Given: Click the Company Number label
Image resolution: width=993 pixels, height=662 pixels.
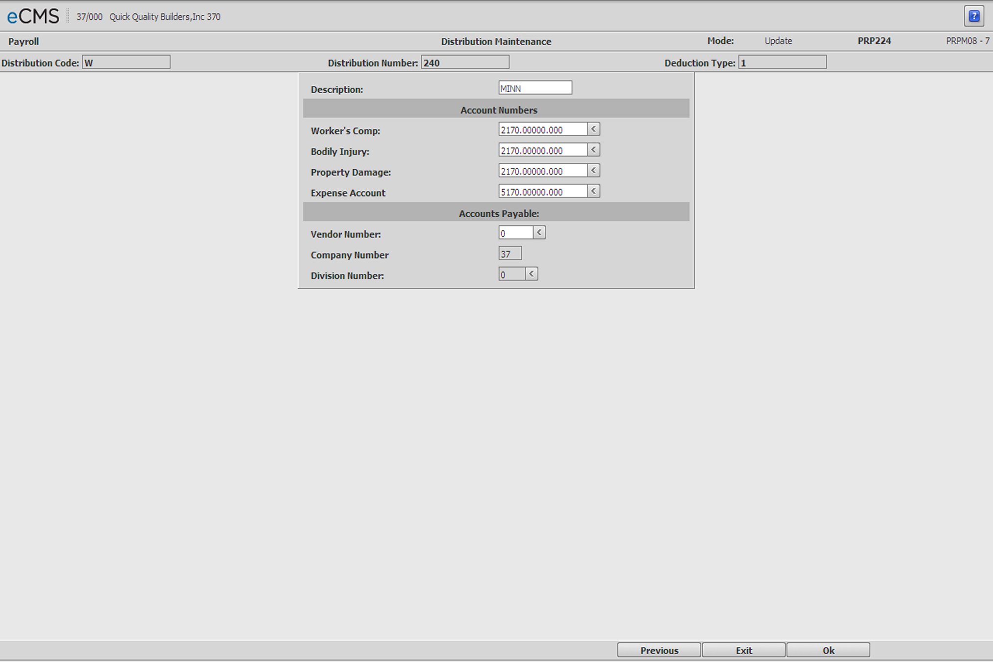Looking at the screenshot, I should [x=349, y=255].
